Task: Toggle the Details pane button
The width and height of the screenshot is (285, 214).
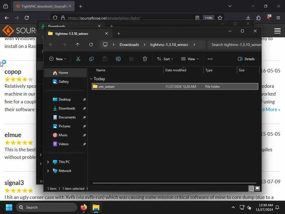Action: [246, 59]
